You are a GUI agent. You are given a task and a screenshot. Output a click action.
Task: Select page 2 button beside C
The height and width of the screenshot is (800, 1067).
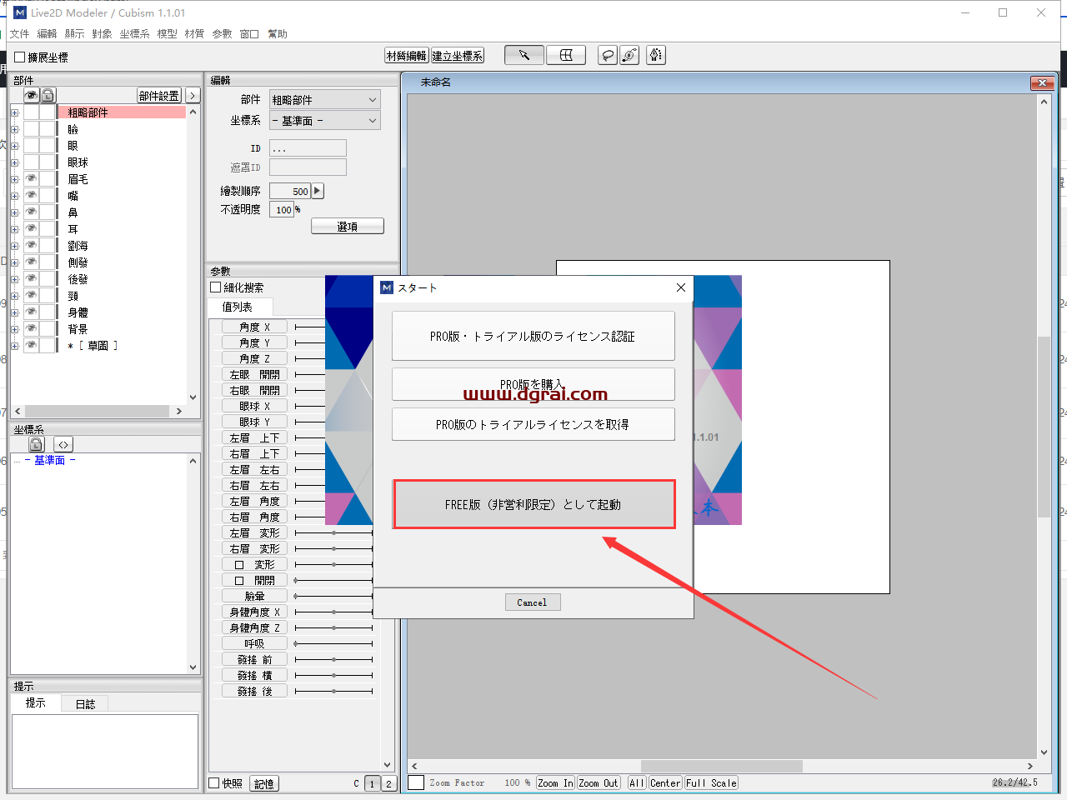[x=388, y=783]
